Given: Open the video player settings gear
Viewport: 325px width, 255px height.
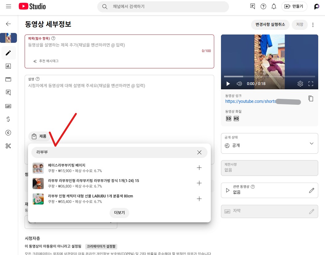Looking at the screenshot, I should pos(300,84).
